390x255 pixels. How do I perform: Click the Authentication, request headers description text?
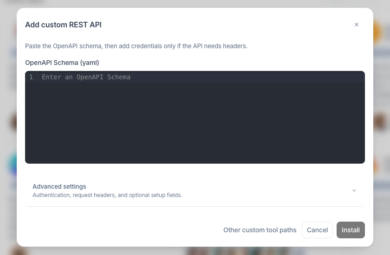107,195
